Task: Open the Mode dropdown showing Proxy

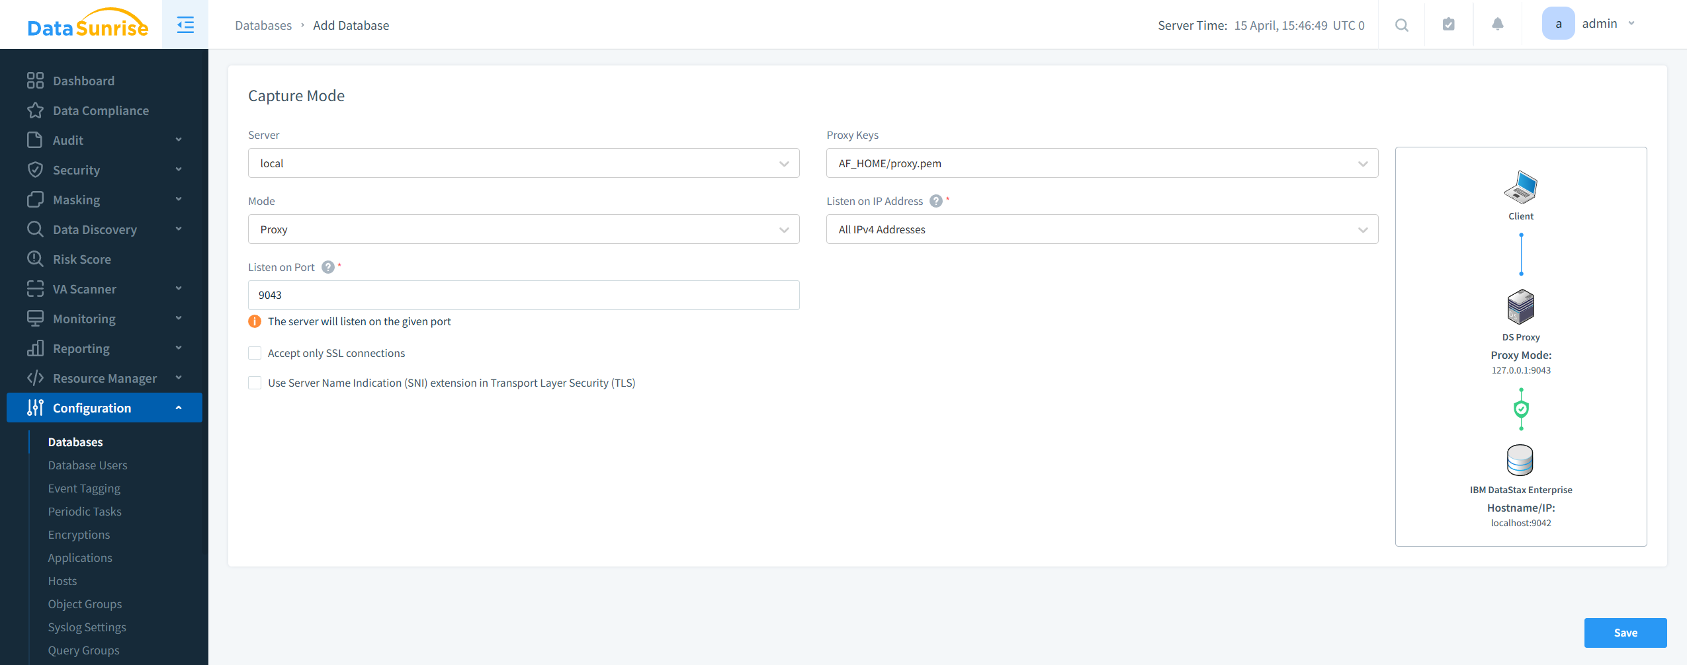Action: click(523, 229)
